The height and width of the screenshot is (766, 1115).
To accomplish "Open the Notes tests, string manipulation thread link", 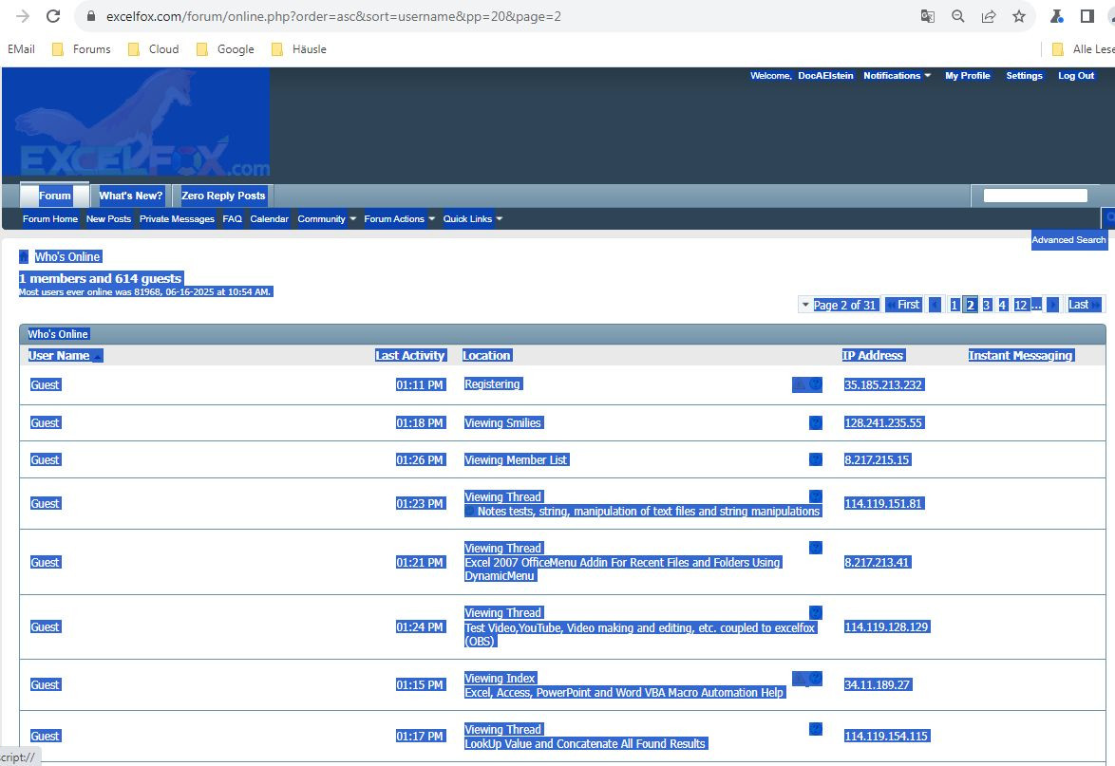I will click(649, 511).
